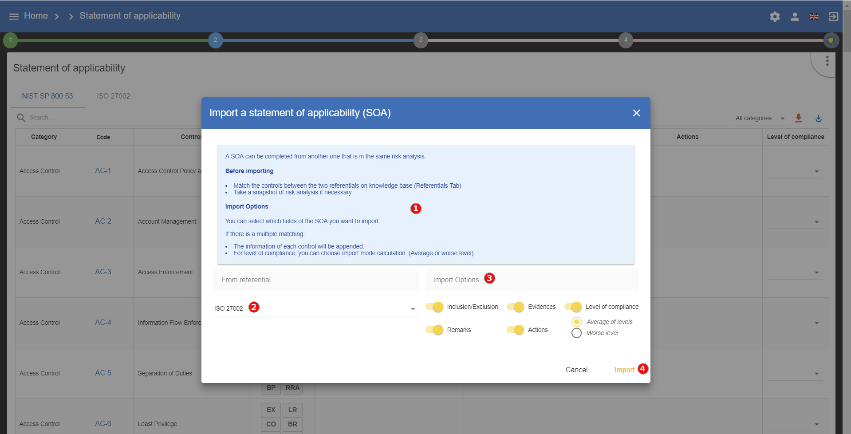Expand AC-1 level of compliance dropdown
The width and height of the screenshot is (851, 434).
(816, 171)
